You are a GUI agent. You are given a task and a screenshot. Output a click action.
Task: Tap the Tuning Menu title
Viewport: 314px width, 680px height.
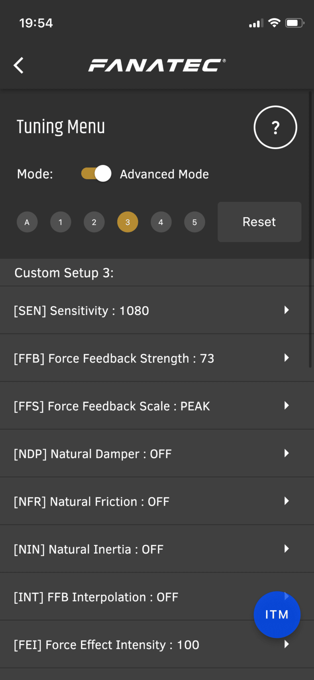click(x=61, y=127)
